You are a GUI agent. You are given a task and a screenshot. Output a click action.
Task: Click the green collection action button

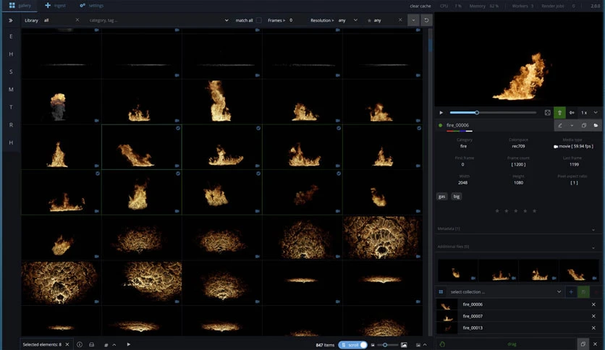(x=583, y=292)
